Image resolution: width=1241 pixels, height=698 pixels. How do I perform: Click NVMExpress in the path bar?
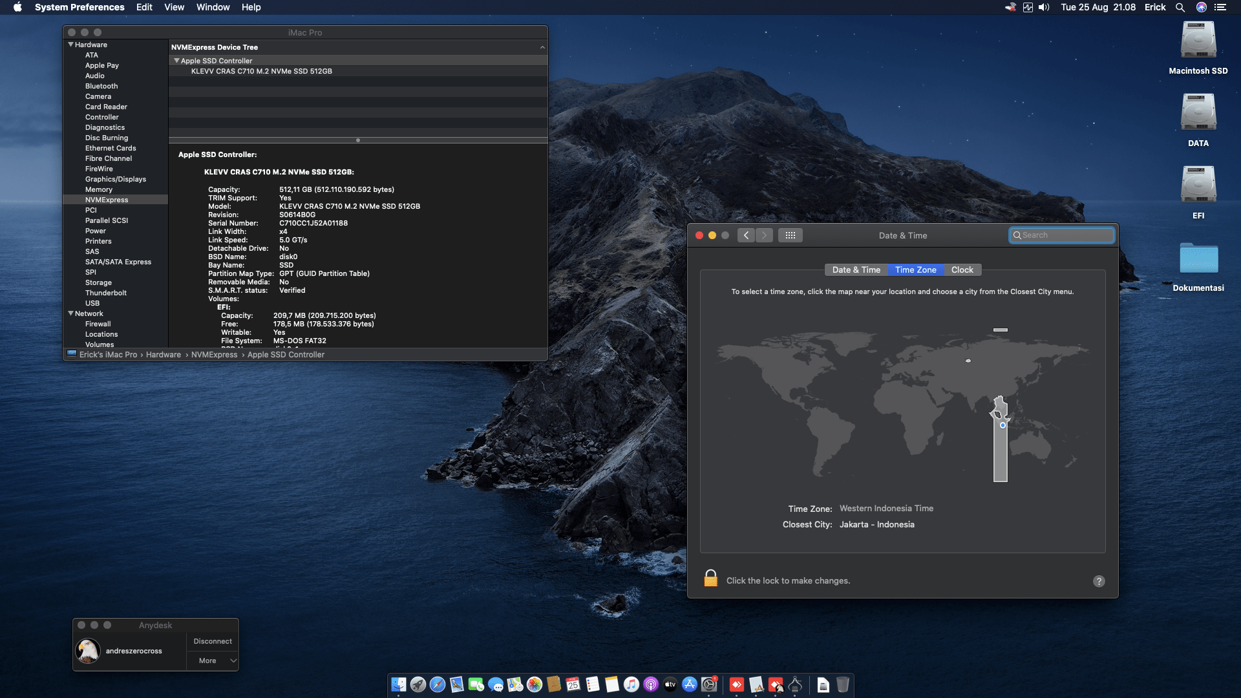point(215,355)
